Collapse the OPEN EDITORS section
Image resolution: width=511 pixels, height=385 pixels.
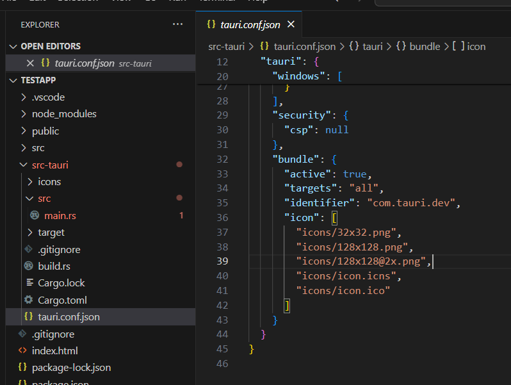pyautogui.click(x=14, y=46)
